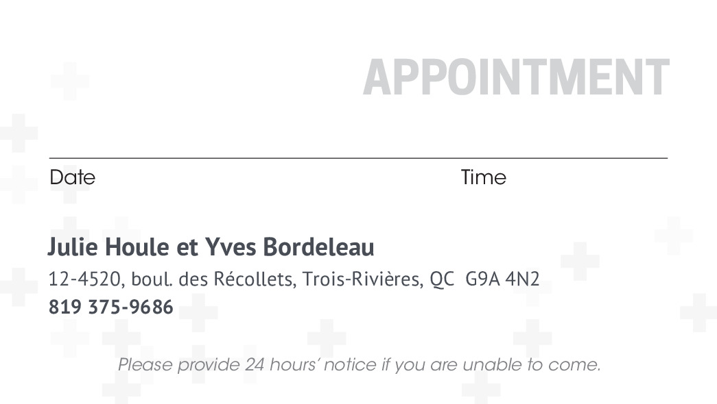The image size is (717, 404).
Task: Click the Time label
Action: pyautogui.click(x=483, y=177)
